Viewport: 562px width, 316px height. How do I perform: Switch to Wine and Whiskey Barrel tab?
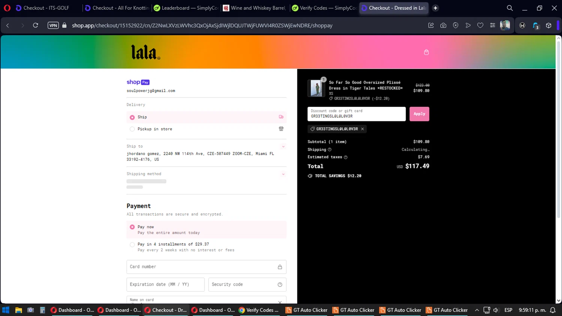pyautogui.click(x=255, y=8)
